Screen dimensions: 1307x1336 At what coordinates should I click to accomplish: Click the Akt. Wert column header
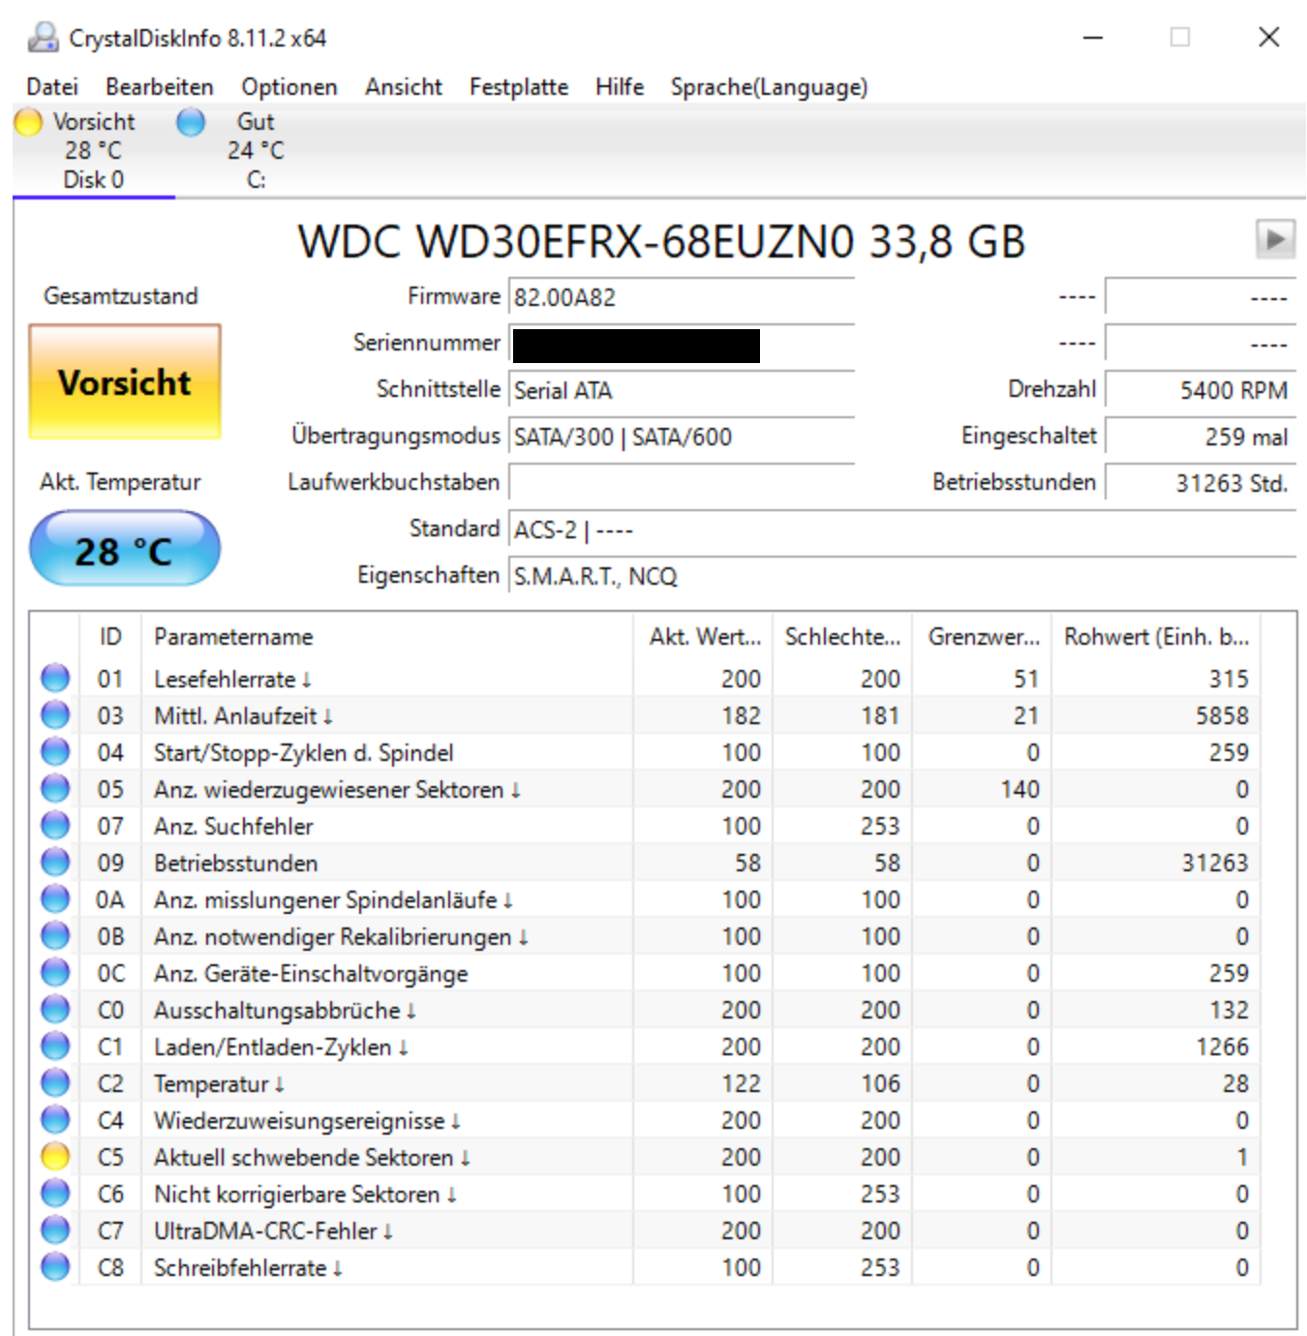coord(703,637)
